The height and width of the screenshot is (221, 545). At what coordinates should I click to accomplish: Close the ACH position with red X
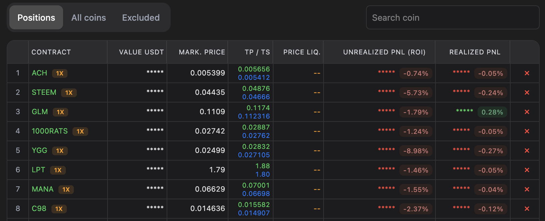tap(527, 73)
